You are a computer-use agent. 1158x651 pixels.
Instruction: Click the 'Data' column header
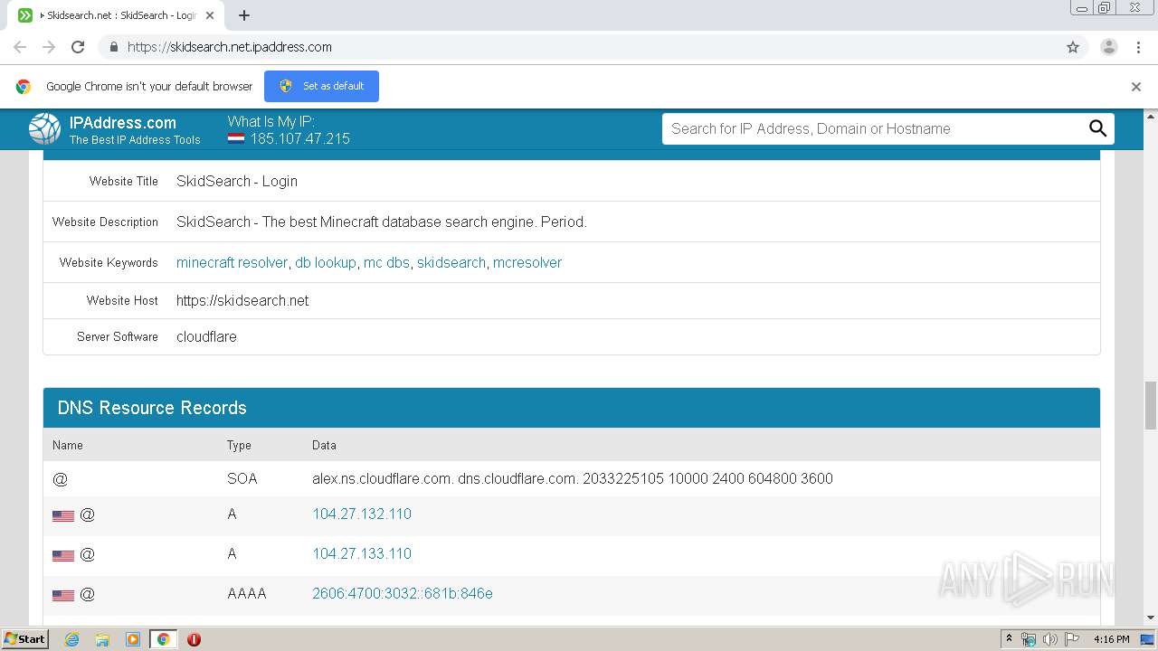(324, 445)
